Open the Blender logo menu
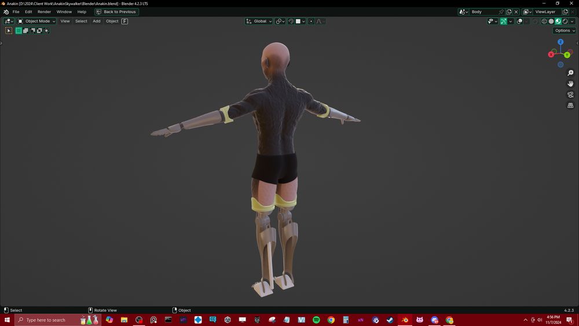579x326 pixels. [6, 12]
